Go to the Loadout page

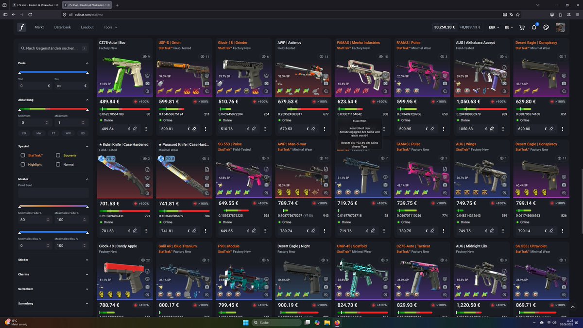click(x=87, y=27)
